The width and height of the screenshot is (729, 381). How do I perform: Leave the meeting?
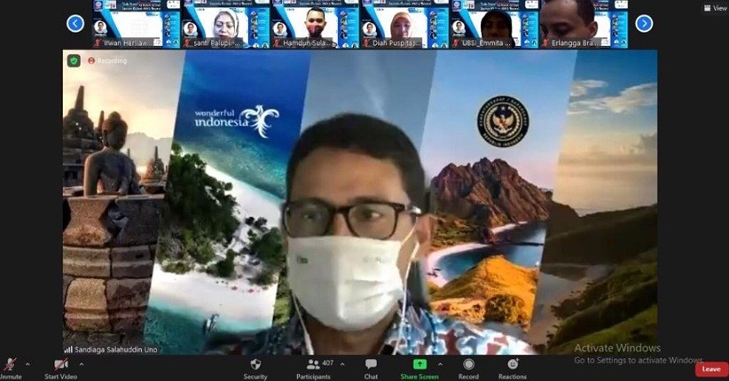711,369
